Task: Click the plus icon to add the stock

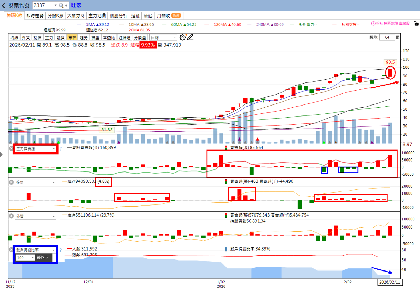Action: click(66, 5)
